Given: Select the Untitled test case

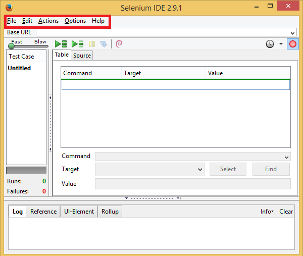Looking at the screenshot, I should 19,68.
